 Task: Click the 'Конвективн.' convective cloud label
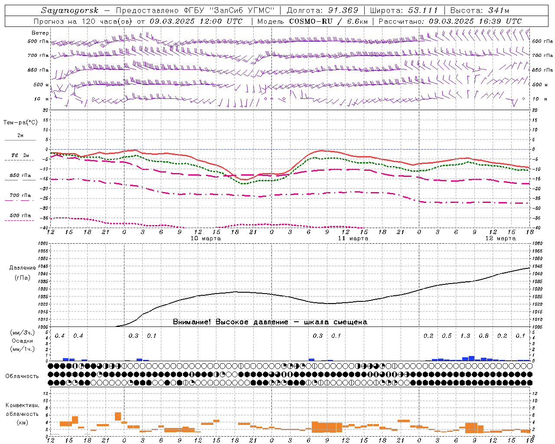click(x=23, y=405)
